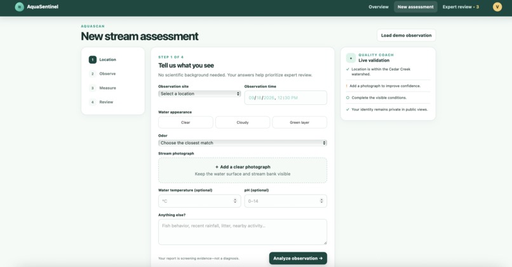This screenshot has width=512, height=267.
Task: Click Analyze observation button
Action: (x=298, y=258)
